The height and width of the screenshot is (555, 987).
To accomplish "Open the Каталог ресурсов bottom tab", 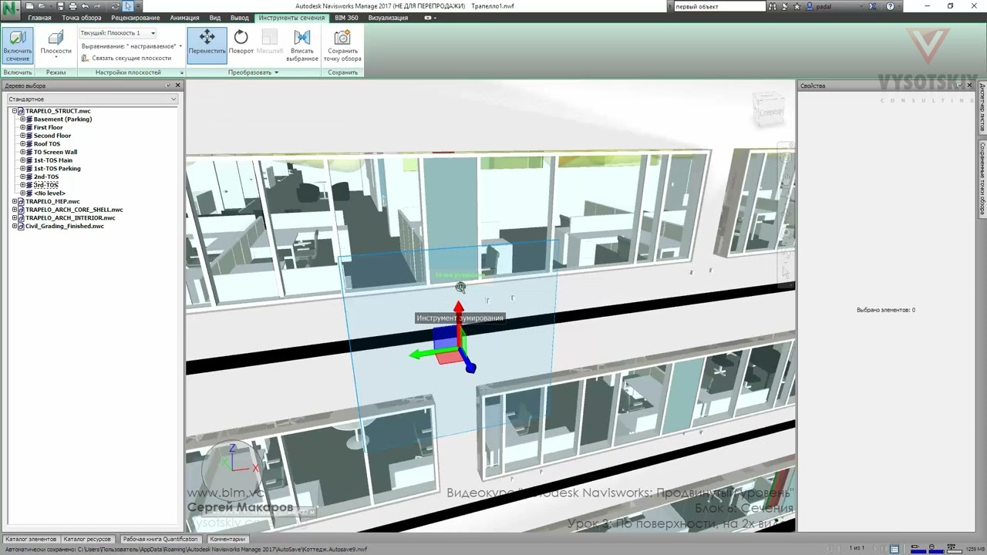I will click(87, 539).
